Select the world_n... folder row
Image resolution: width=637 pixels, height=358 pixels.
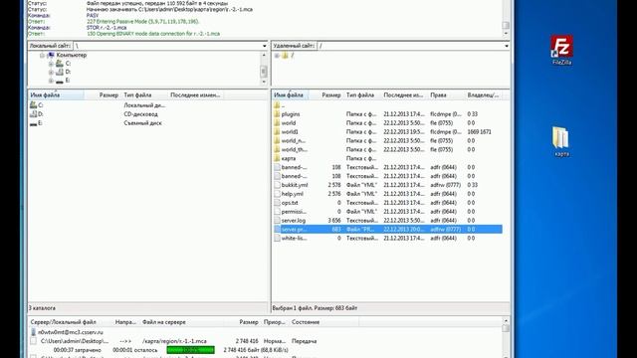tap(387, 141)
